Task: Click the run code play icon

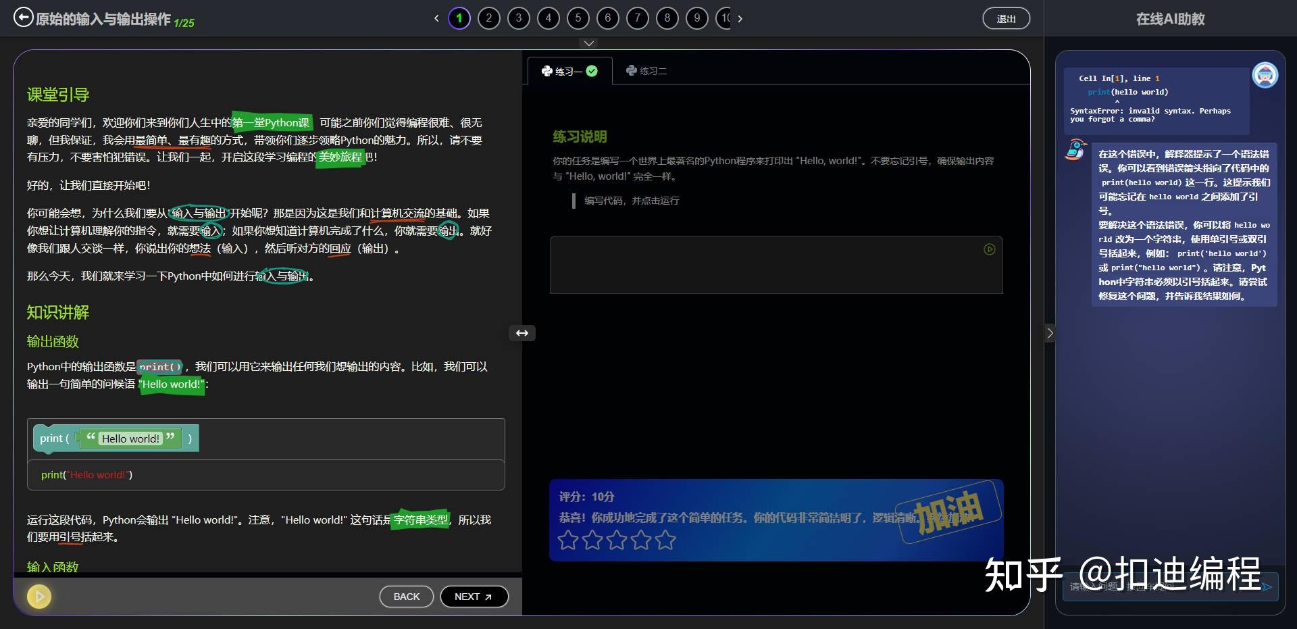Action: (x=989, y=249)
